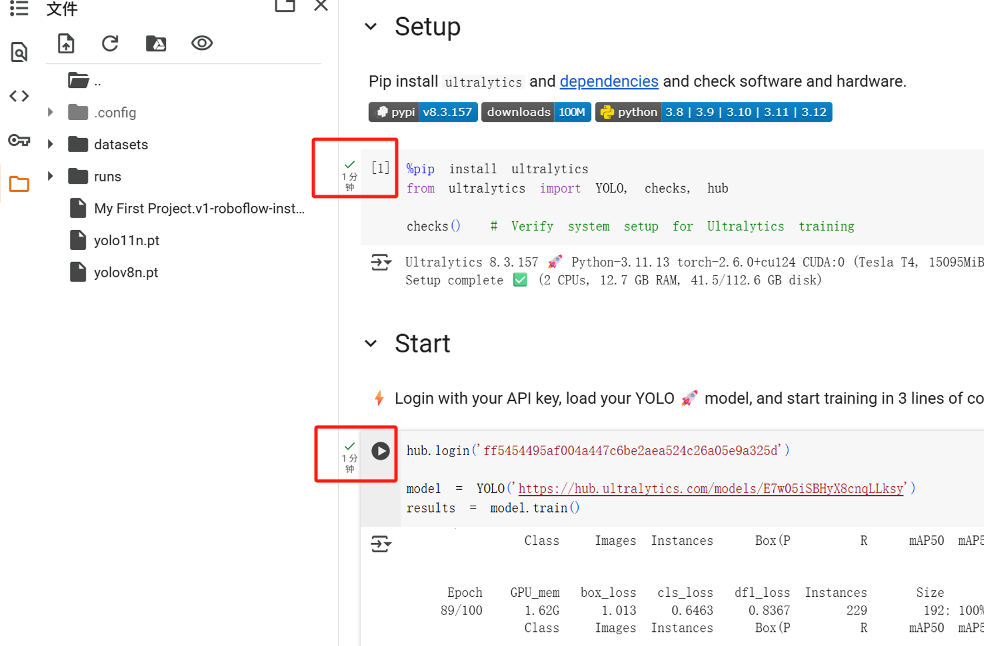Refresh the file browser list

click(110, 43)
